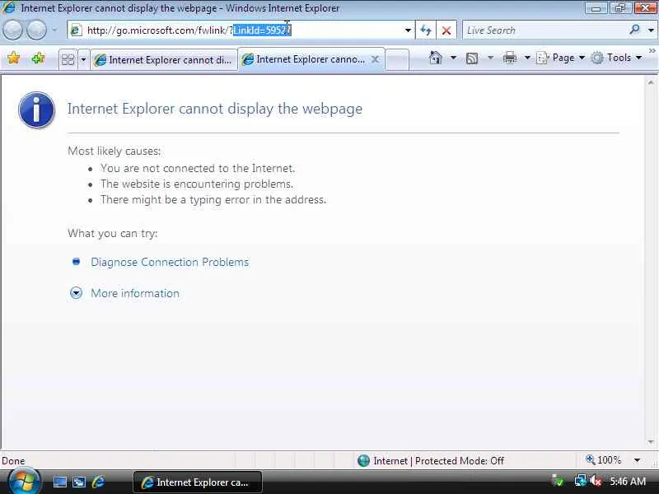Expand the zoom level dropdown arrow
Viewport: 659px width, 494px height.
[x=637, y=460]
